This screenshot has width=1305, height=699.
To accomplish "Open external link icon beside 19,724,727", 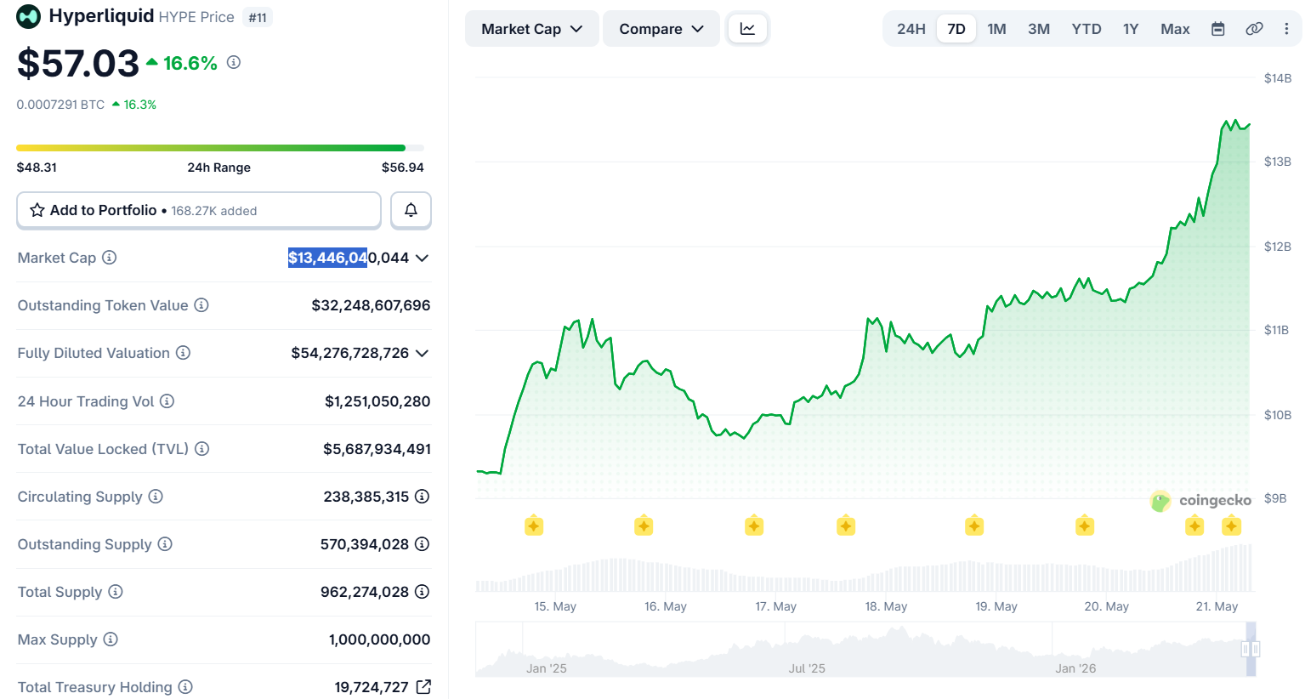I will pos(423,686).
